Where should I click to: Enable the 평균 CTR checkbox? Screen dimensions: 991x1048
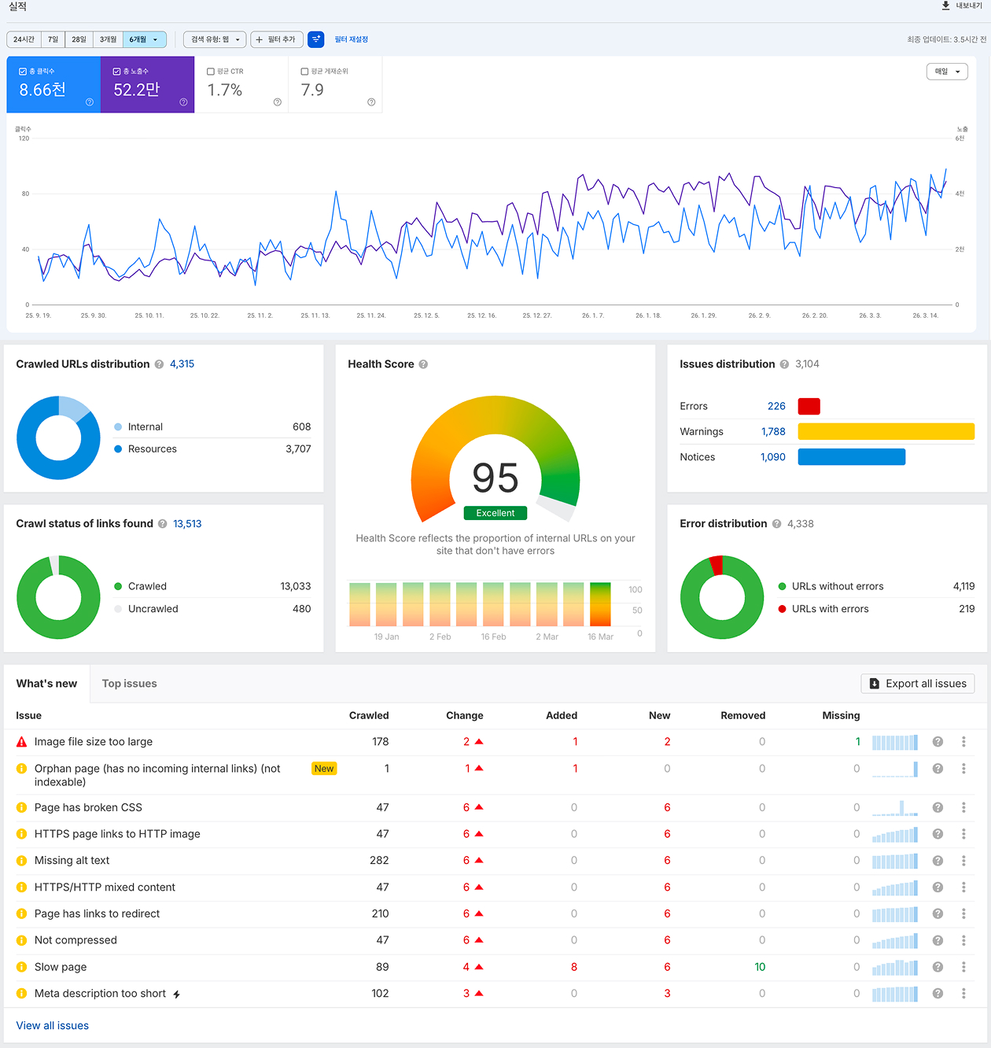click(x=211, y=72)
